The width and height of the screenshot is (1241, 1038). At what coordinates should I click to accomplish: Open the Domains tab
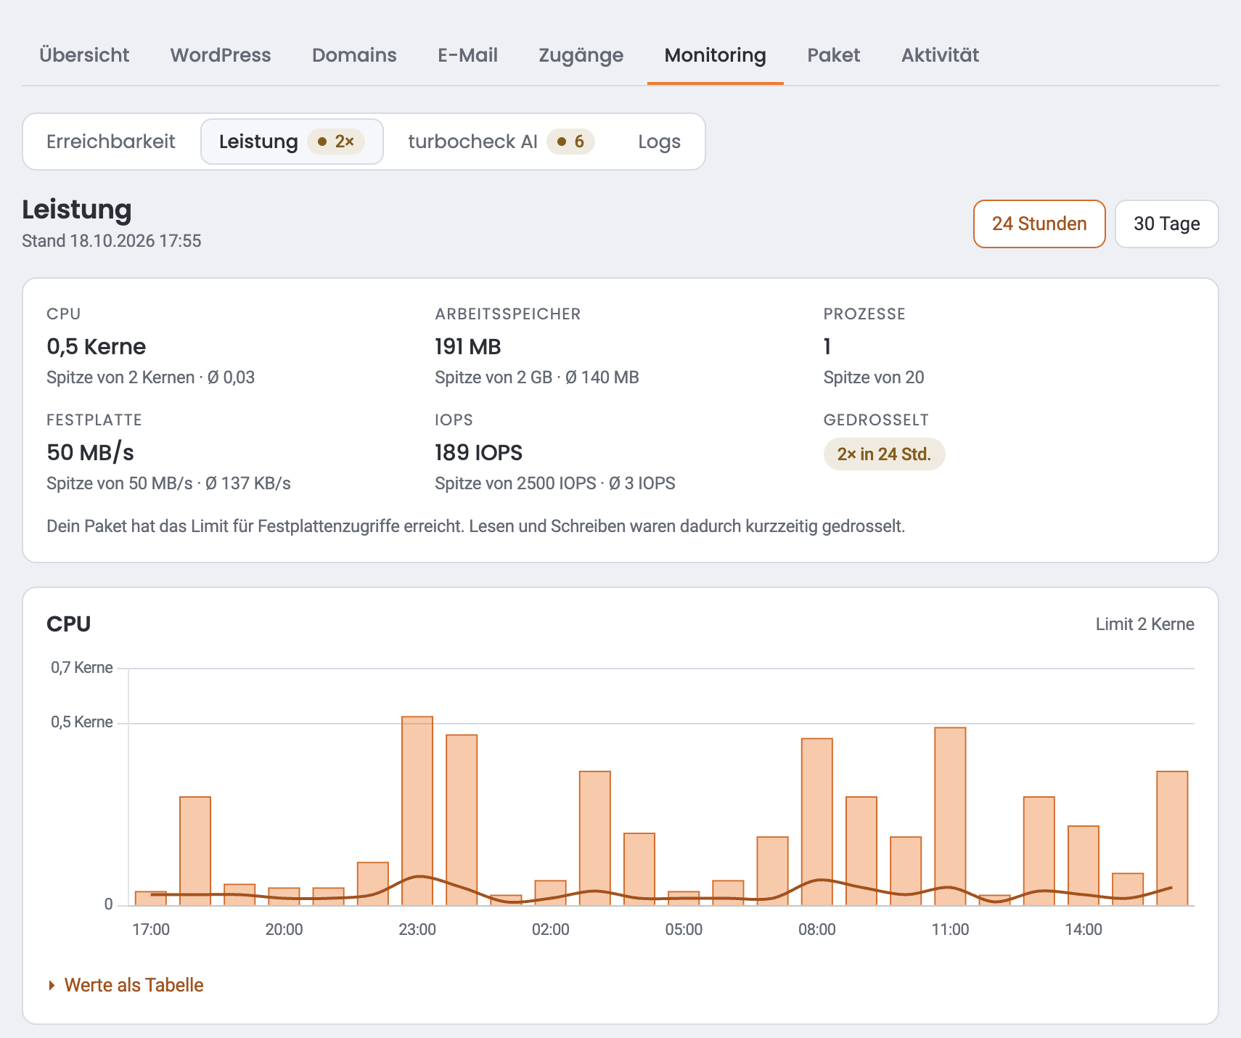click(354, 55)
